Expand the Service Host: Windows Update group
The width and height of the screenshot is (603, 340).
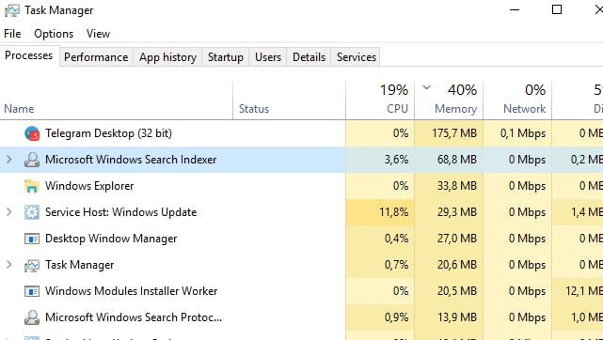tap(9, 212)
